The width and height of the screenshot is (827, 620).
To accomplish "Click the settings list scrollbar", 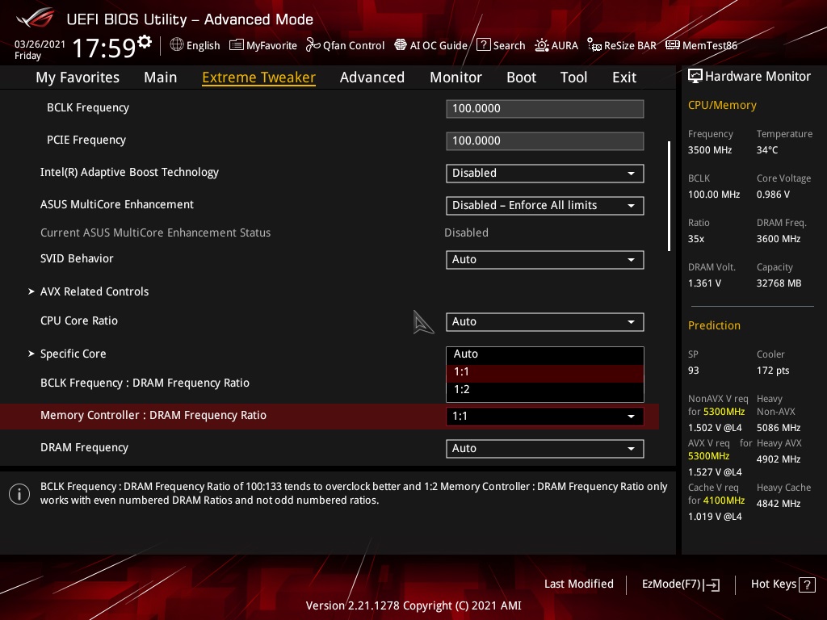I will [669, 195].
